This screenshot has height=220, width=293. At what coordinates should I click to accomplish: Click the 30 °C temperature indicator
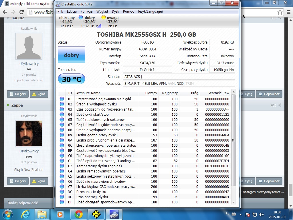pyautogui.click(x=71, y=79)
